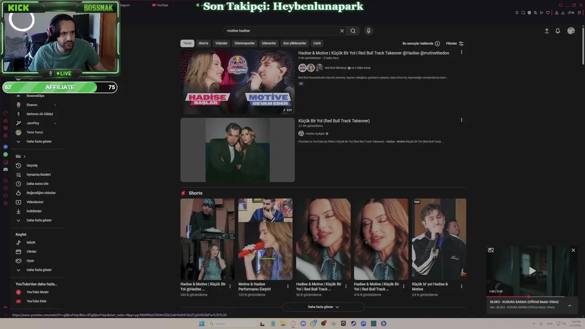Select the Son yüklenenler filter chip
The height and width of the screenshot is (329, 585).
pos(294,43)
